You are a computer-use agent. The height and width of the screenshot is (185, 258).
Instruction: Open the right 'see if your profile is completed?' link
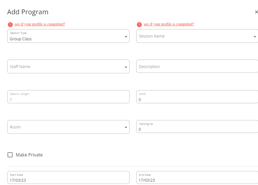point(169,24)
